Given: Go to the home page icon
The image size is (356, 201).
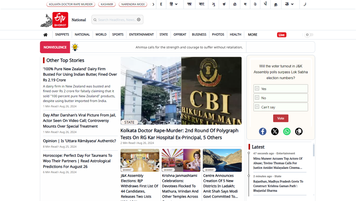Looking at the screenshot, I should point(45,35).
